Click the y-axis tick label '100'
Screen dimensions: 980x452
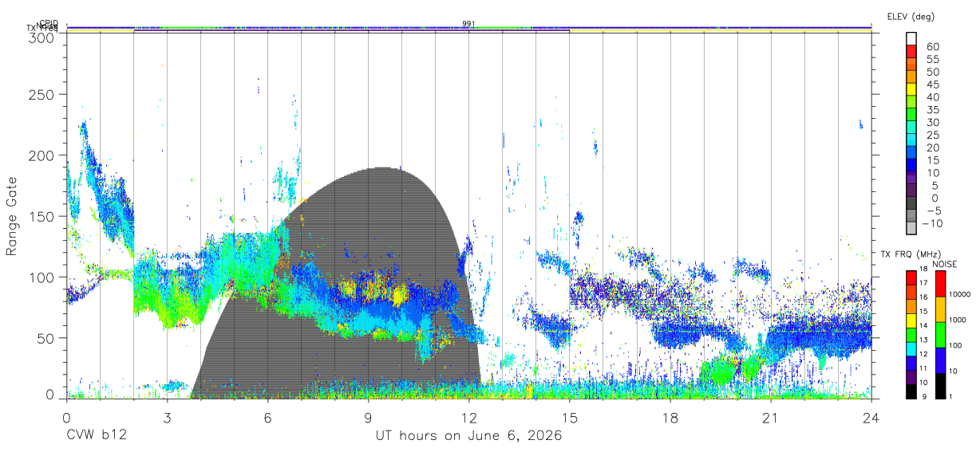(x=41, y=277)
